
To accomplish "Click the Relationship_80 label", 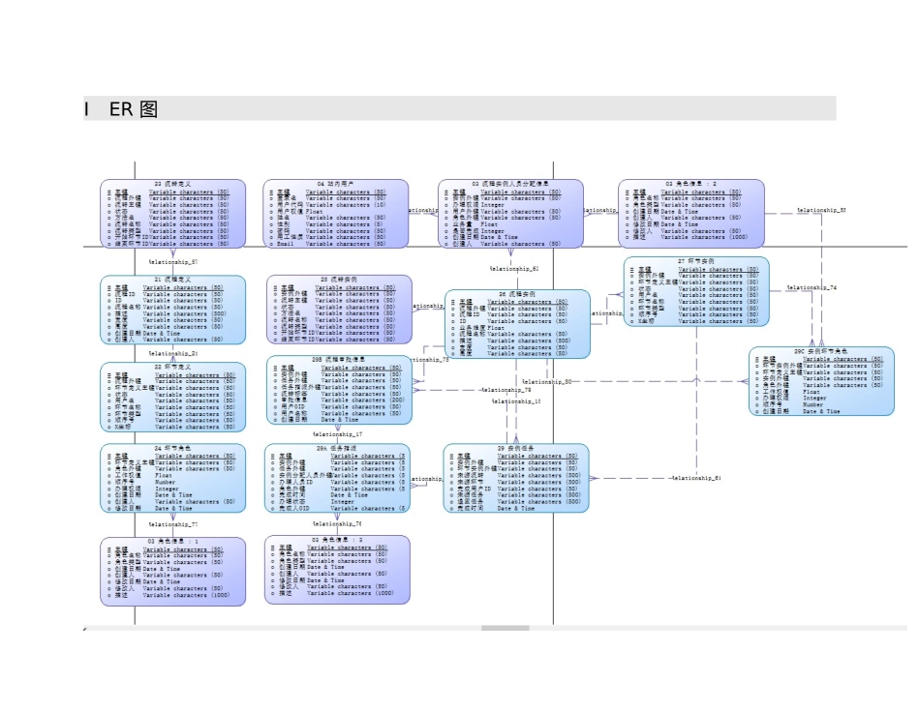I will 546,383.
